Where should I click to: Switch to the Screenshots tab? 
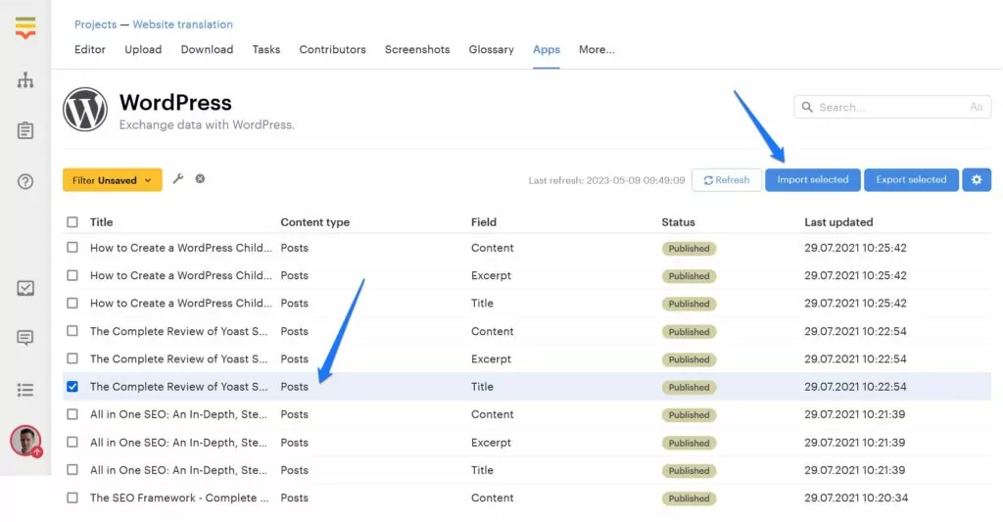[417, 49]
